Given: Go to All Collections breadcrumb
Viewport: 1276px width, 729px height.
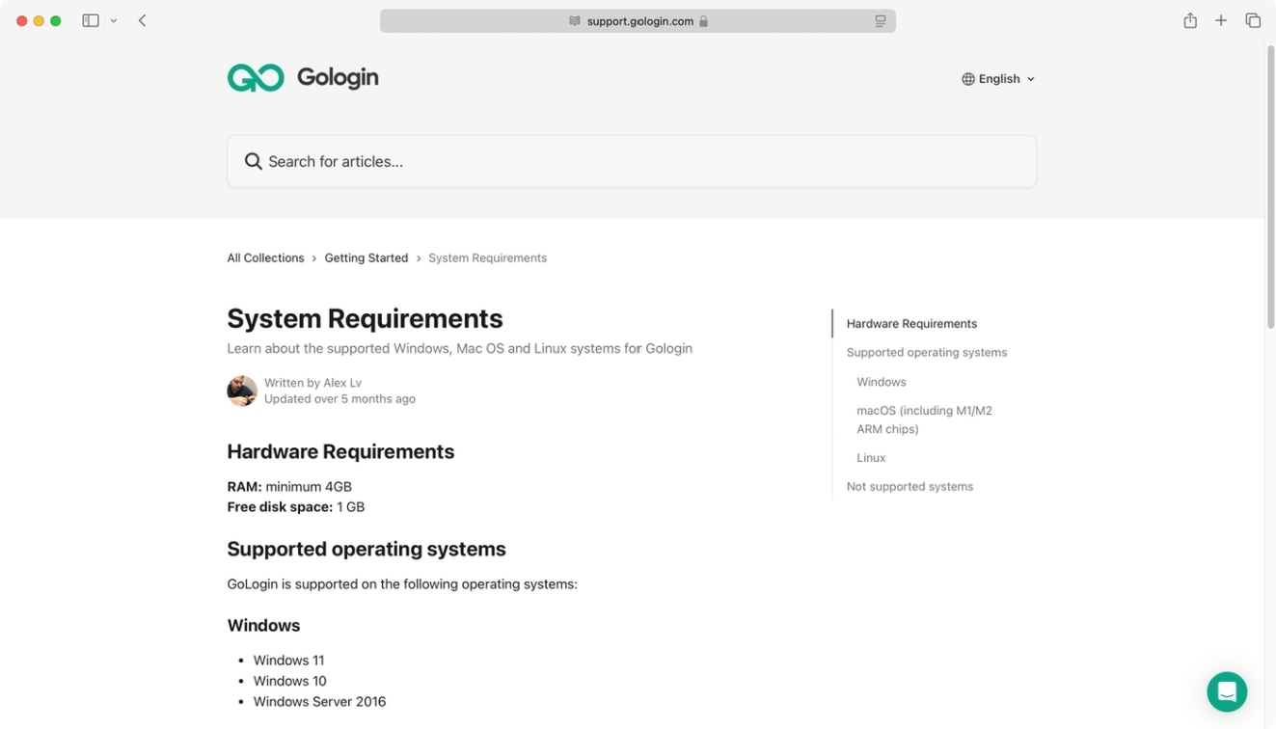Looking at the screenshot, I should click(x=265, y=257).
